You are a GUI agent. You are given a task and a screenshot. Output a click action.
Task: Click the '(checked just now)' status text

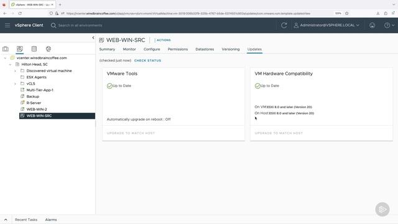(x=115, y=60)
